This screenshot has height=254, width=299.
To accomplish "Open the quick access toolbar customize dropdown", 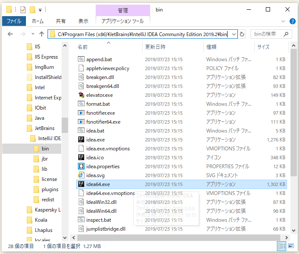I will pos(40,10).
